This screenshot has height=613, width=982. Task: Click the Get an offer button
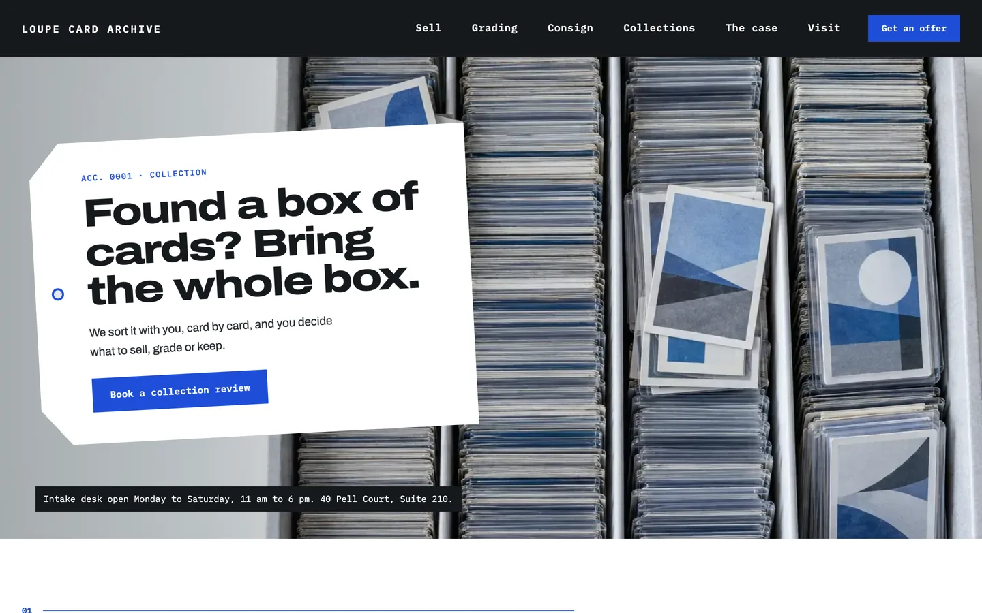pyautogui.click(x=914, y=28)
